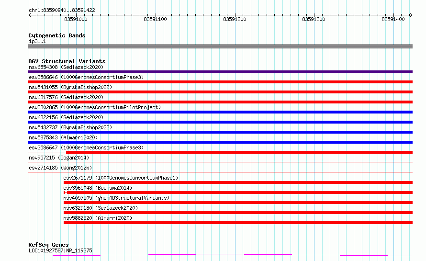Open LOC101927587|NR_119375 gene label

(x=60, y=250)
